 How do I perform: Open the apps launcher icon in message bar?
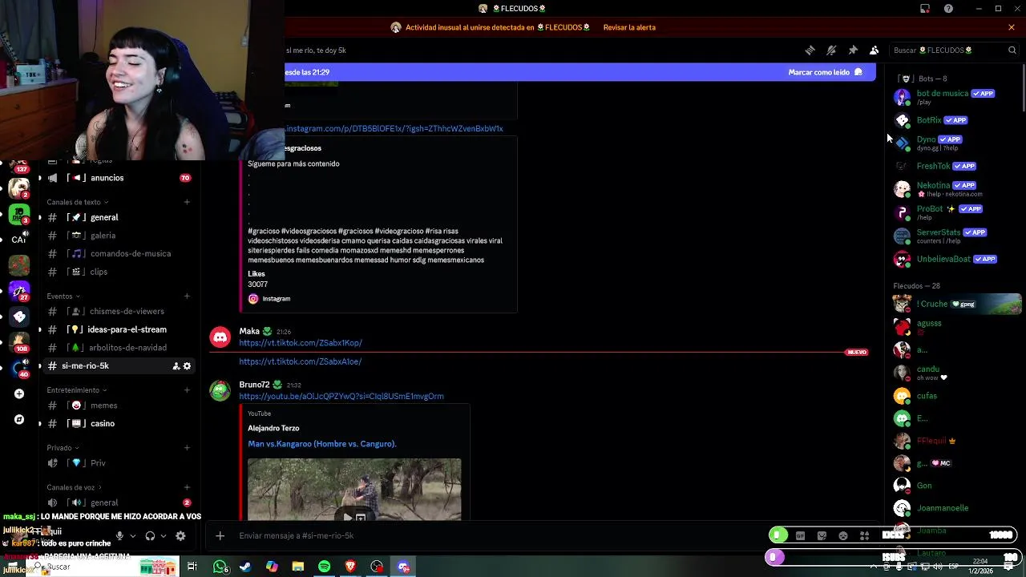coord(864,535)
